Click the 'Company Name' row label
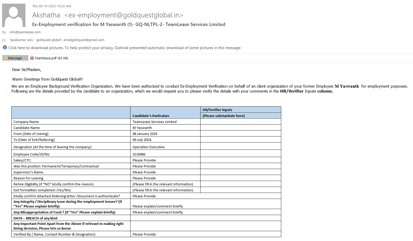413x241 pixels. [x=26, y=122]
